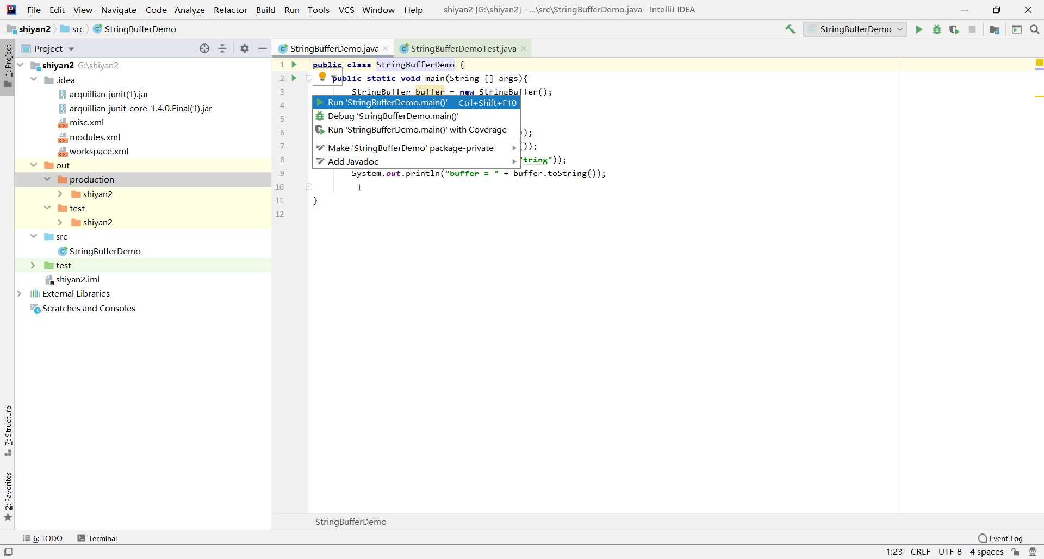Screen dimensions: 1044x559
Task: Open Project Structure from toolbar icon
Action: click(x=995, y=29)
